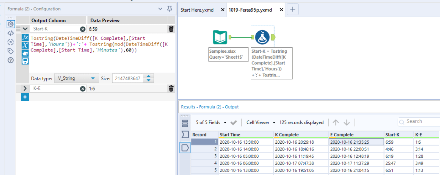
Task: Click the Start Time column header
Action: 246,135
